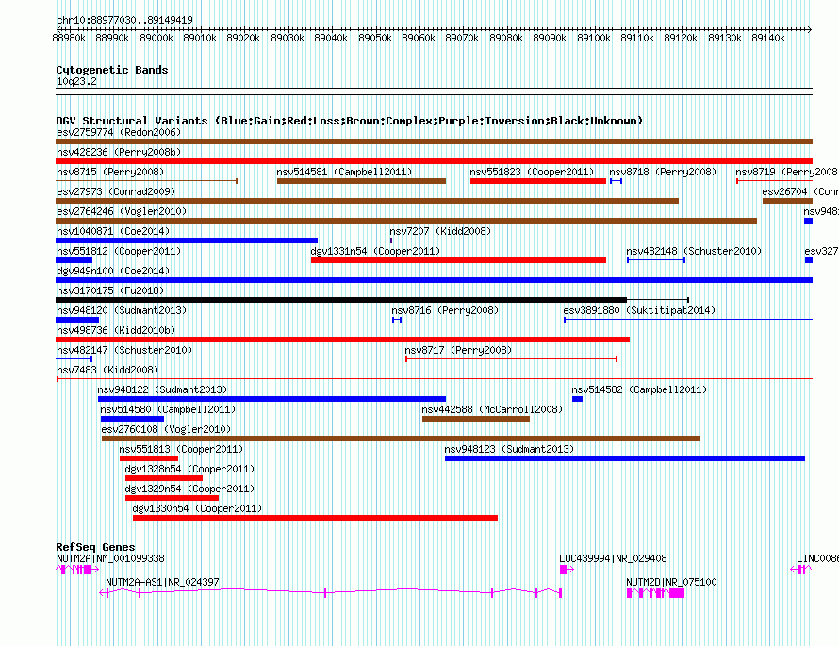Click the nsv3170175 (Fu2018) black bar
This screenshot has width=839, height=646.
(341, 300)
